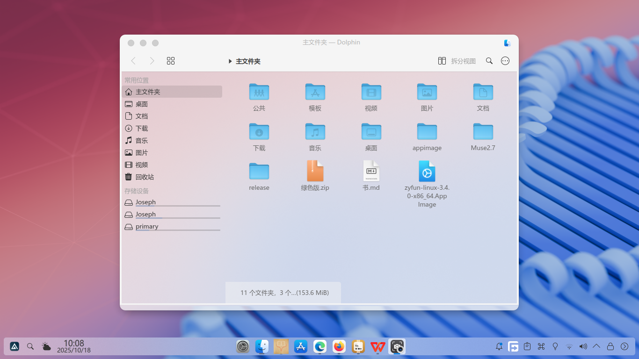Select the 绿色版.zip archive file

[315, 171]
